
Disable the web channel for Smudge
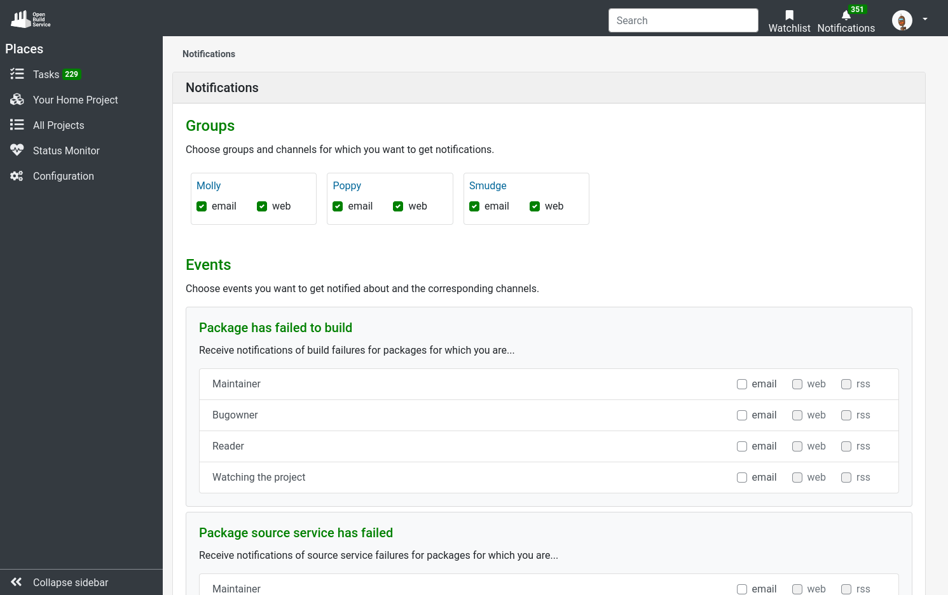click(535, 206)
